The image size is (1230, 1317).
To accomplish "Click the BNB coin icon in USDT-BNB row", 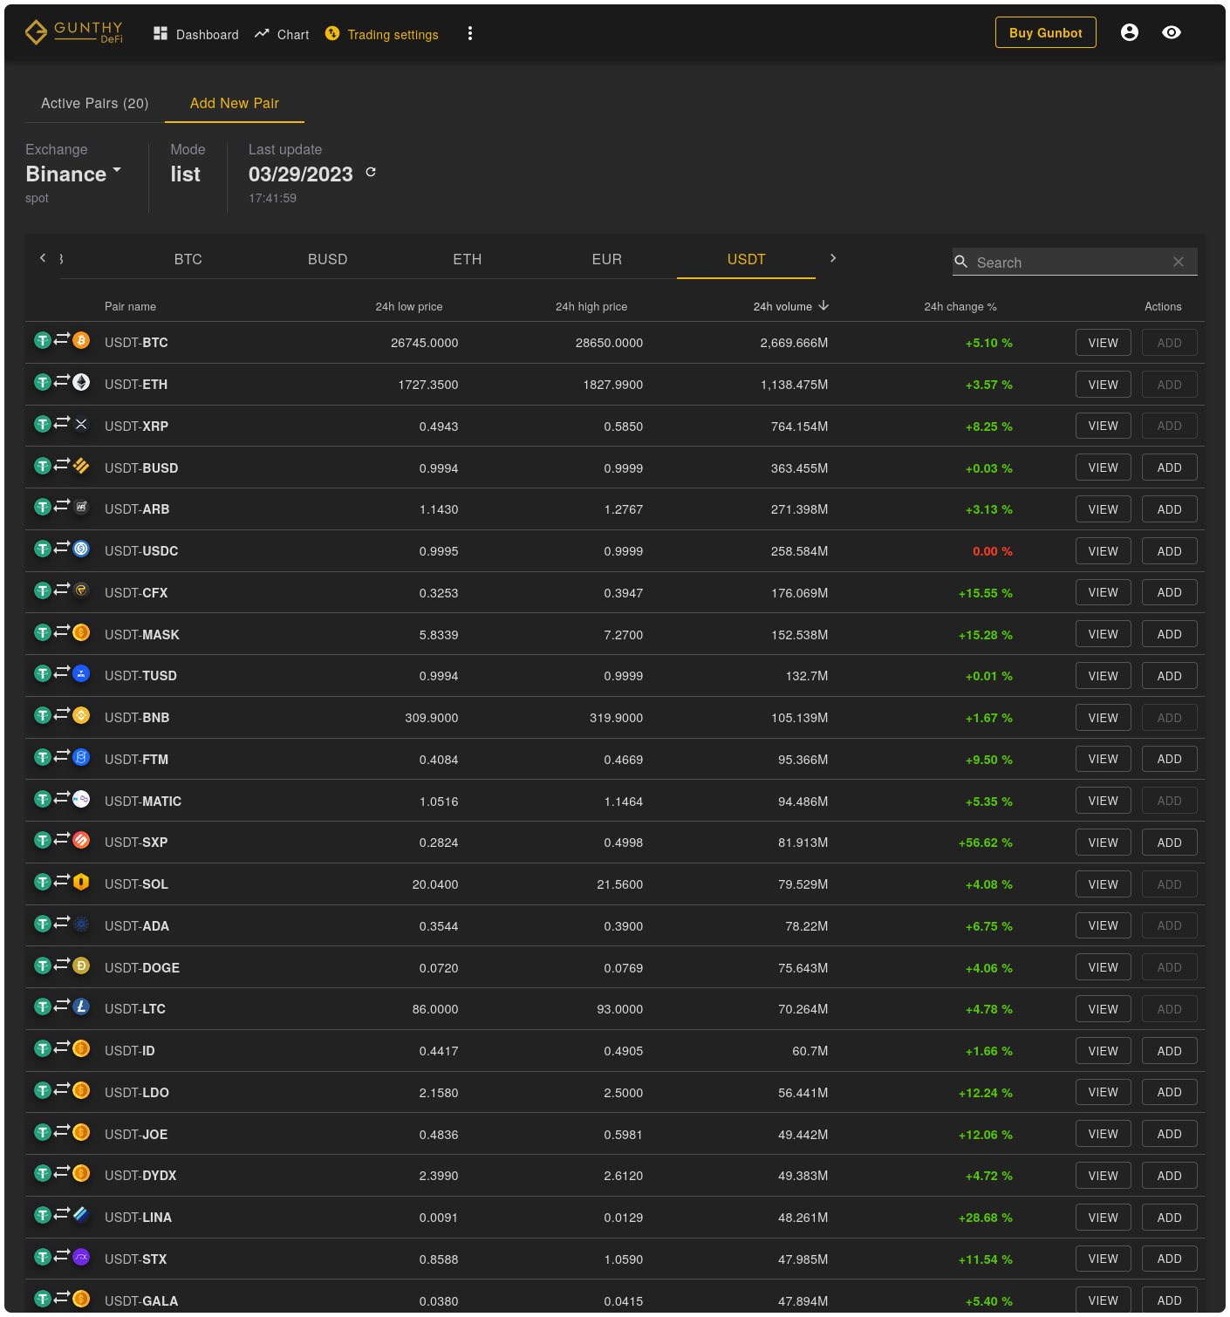I will 81,715.
